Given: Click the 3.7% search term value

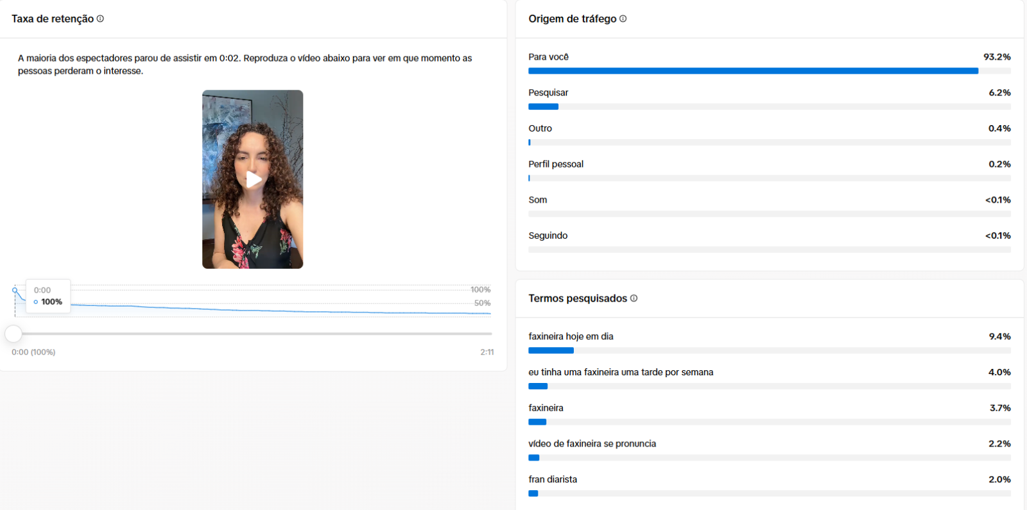Looking at the screenshot, I should click(x=1000, y=408).
